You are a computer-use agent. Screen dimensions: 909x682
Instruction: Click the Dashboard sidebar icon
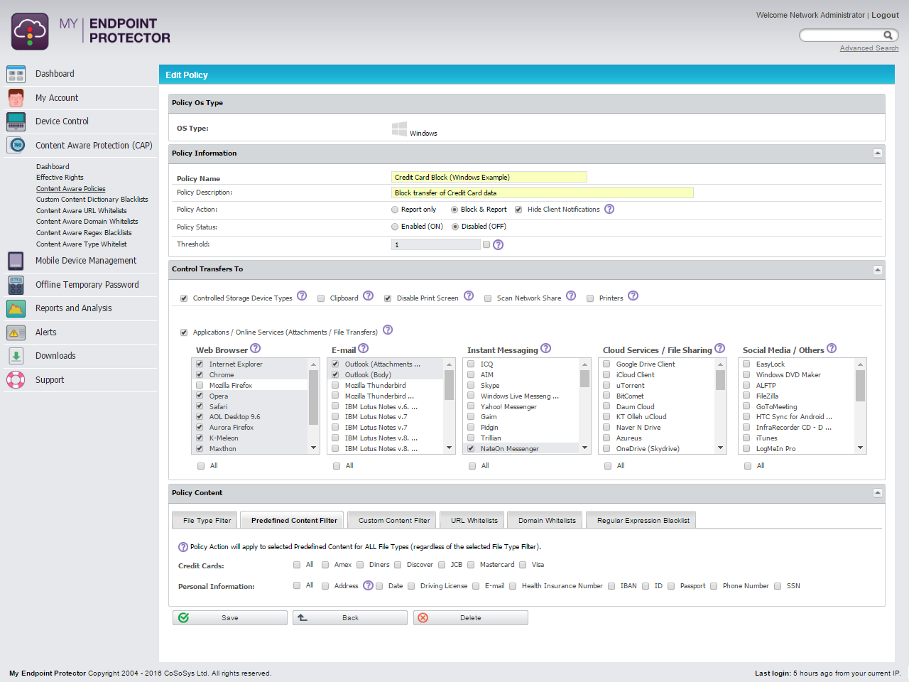(16, 74)
